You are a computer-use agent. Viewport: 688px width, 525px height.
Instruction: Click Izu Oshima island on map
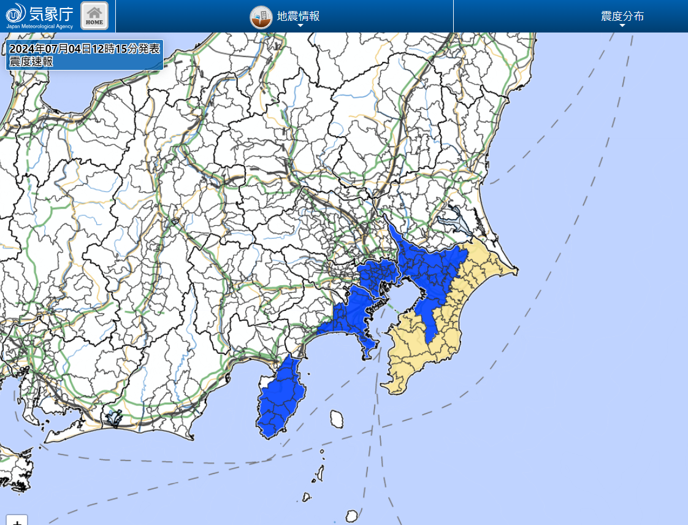click(x=337, y=419)
